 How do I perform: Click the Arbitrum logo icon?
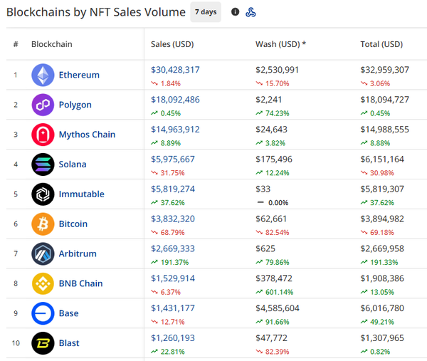(43, 253)
